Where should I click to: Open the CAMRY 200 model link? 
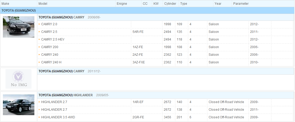50,47
